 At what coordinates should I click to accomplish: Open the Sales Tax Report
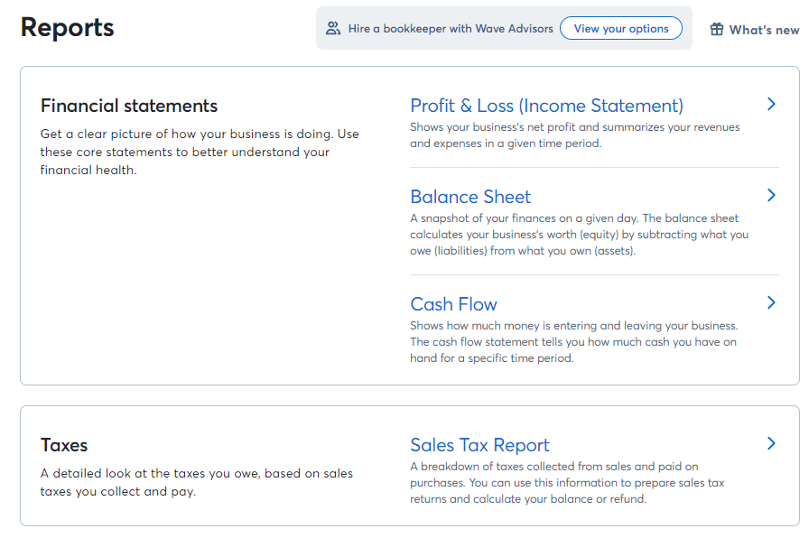[x=479, y=445]
